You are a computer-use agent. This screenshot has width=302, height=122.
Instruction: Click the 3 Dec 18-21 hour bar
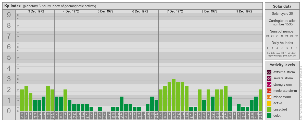[x=48, y=98]
